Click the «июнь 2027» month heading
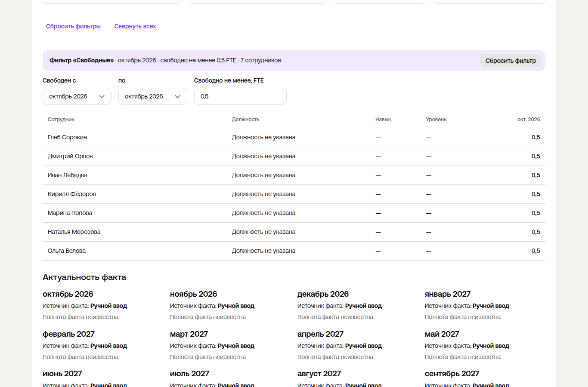Viewport: 588px width, 387px height. [x=62, y=374]
